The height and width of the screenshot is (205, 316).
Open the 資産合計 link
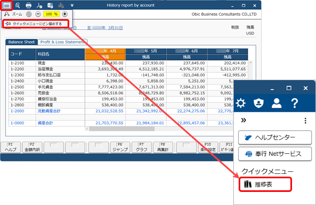[x=45, y=123]
